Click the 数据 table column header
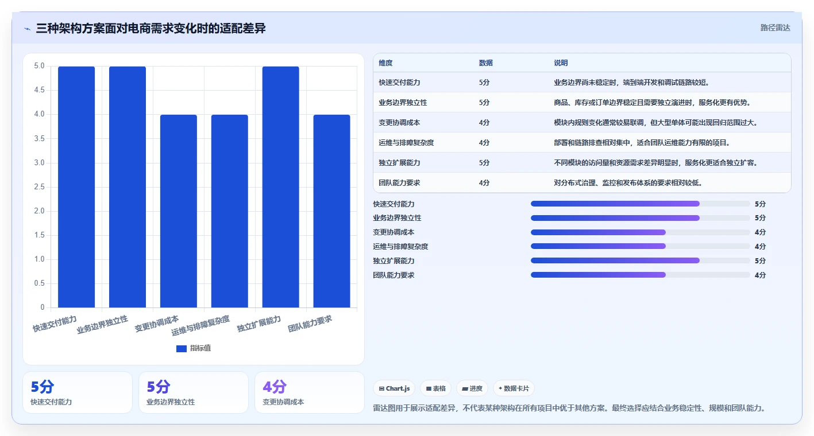 click(485, 63)
